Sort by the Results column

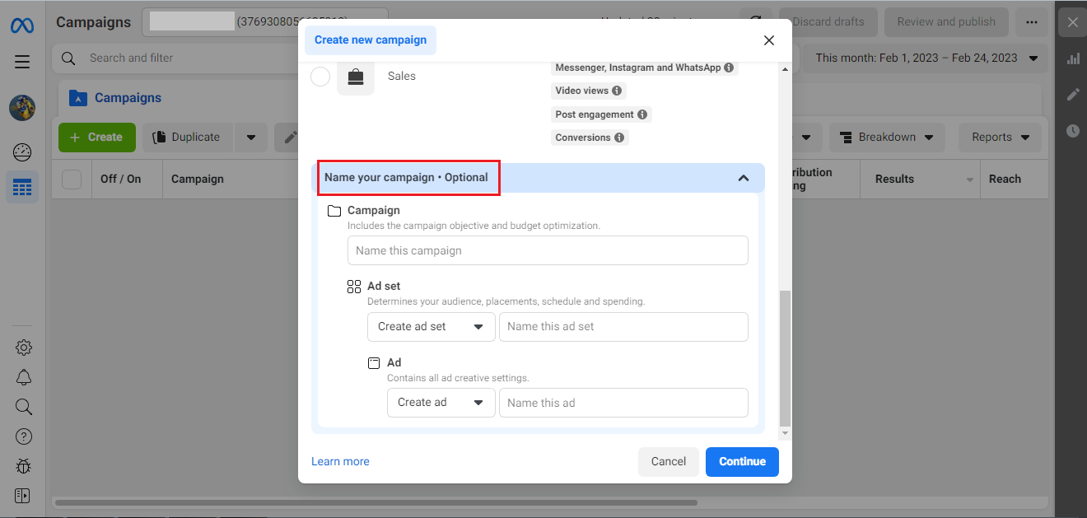(x=920, y=179)
